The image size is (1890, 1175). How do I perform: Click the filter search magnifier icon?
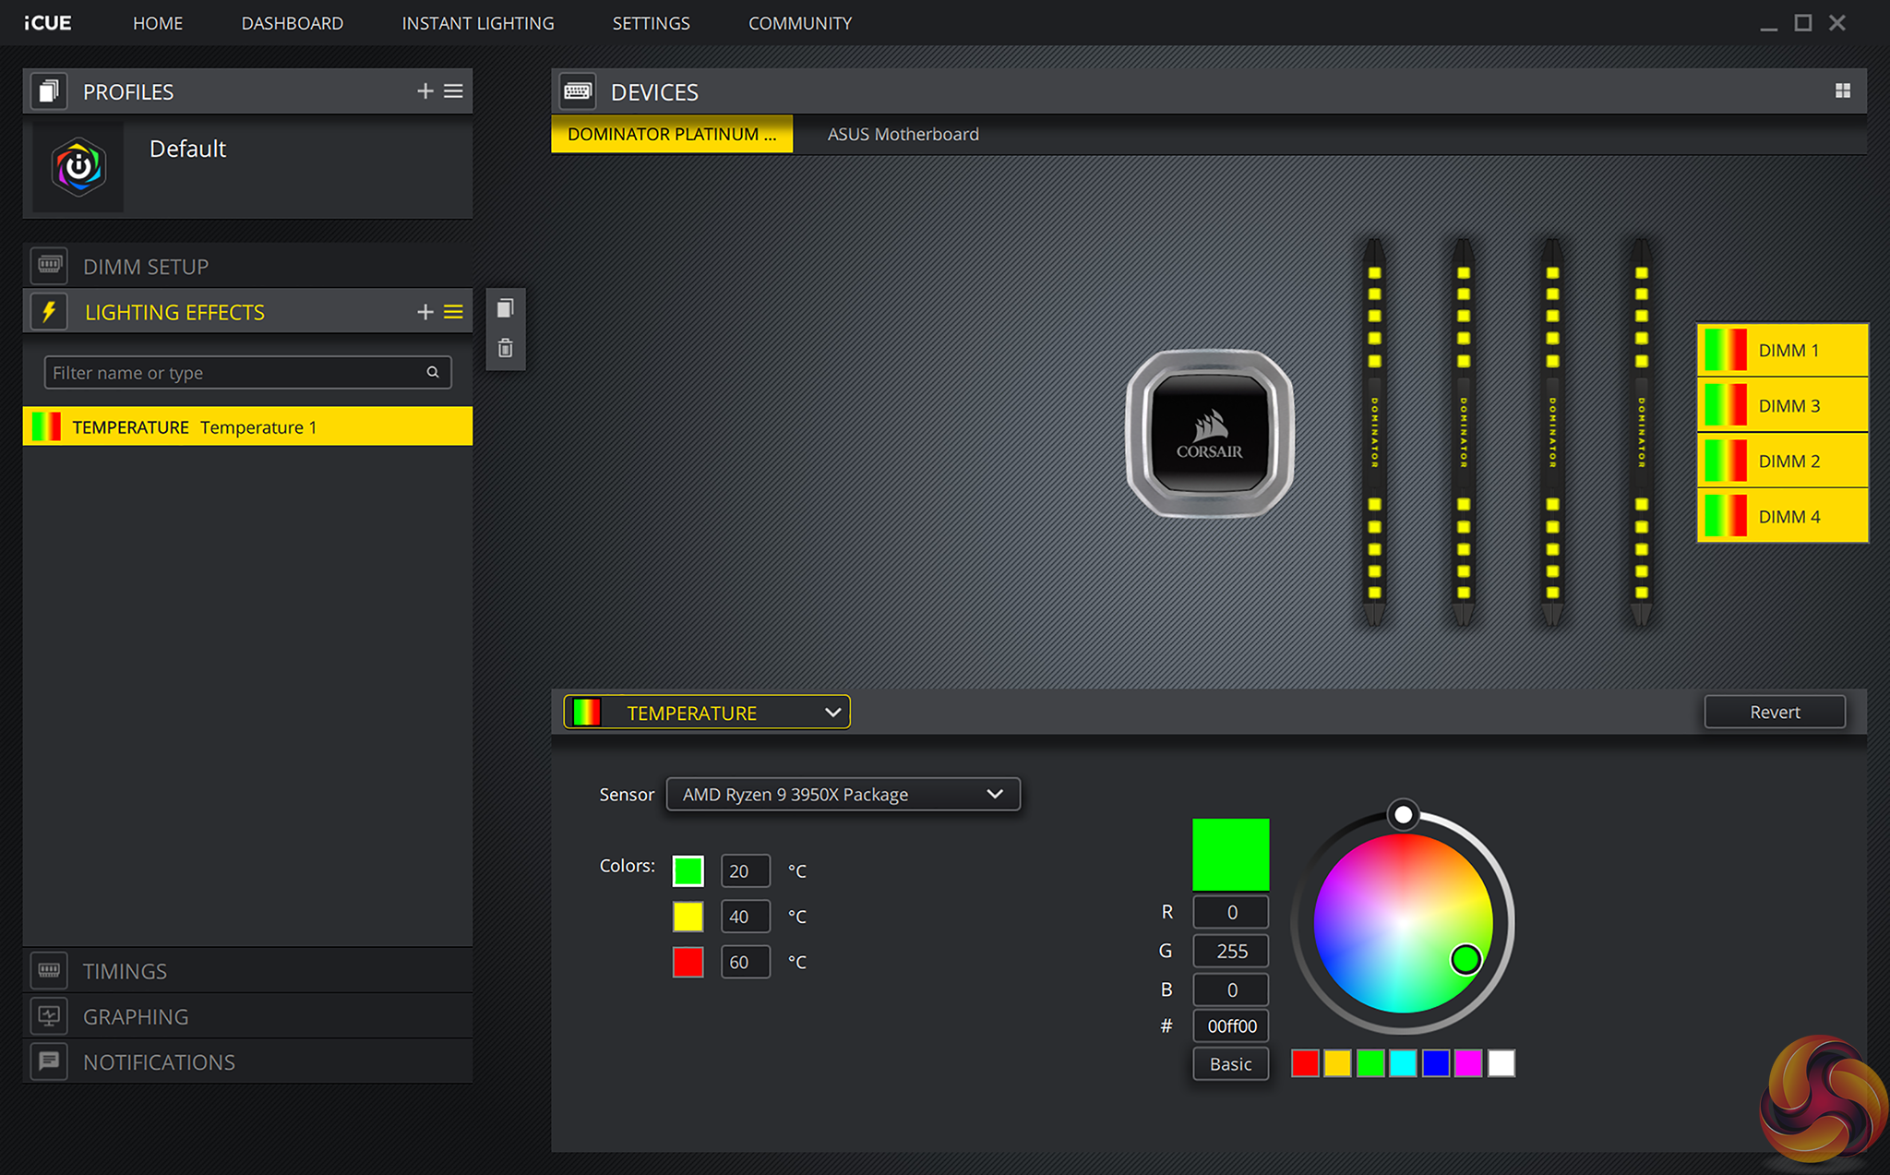click(x=432, y=372)
